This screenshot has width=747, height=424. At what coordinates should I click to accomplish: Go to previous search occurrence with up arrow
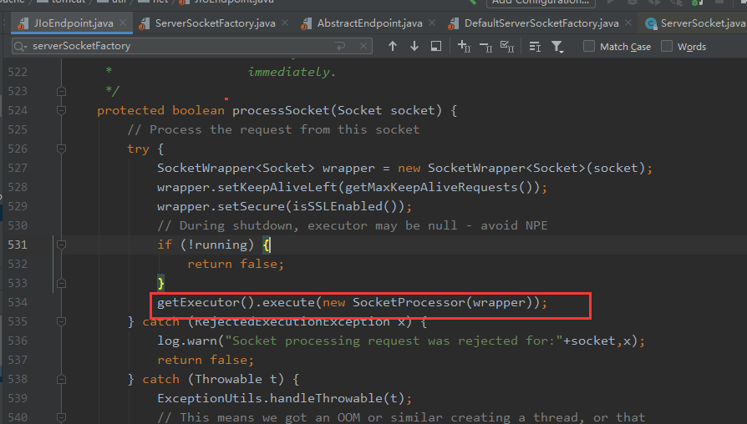pyautogui.click(x=393, y=46)
